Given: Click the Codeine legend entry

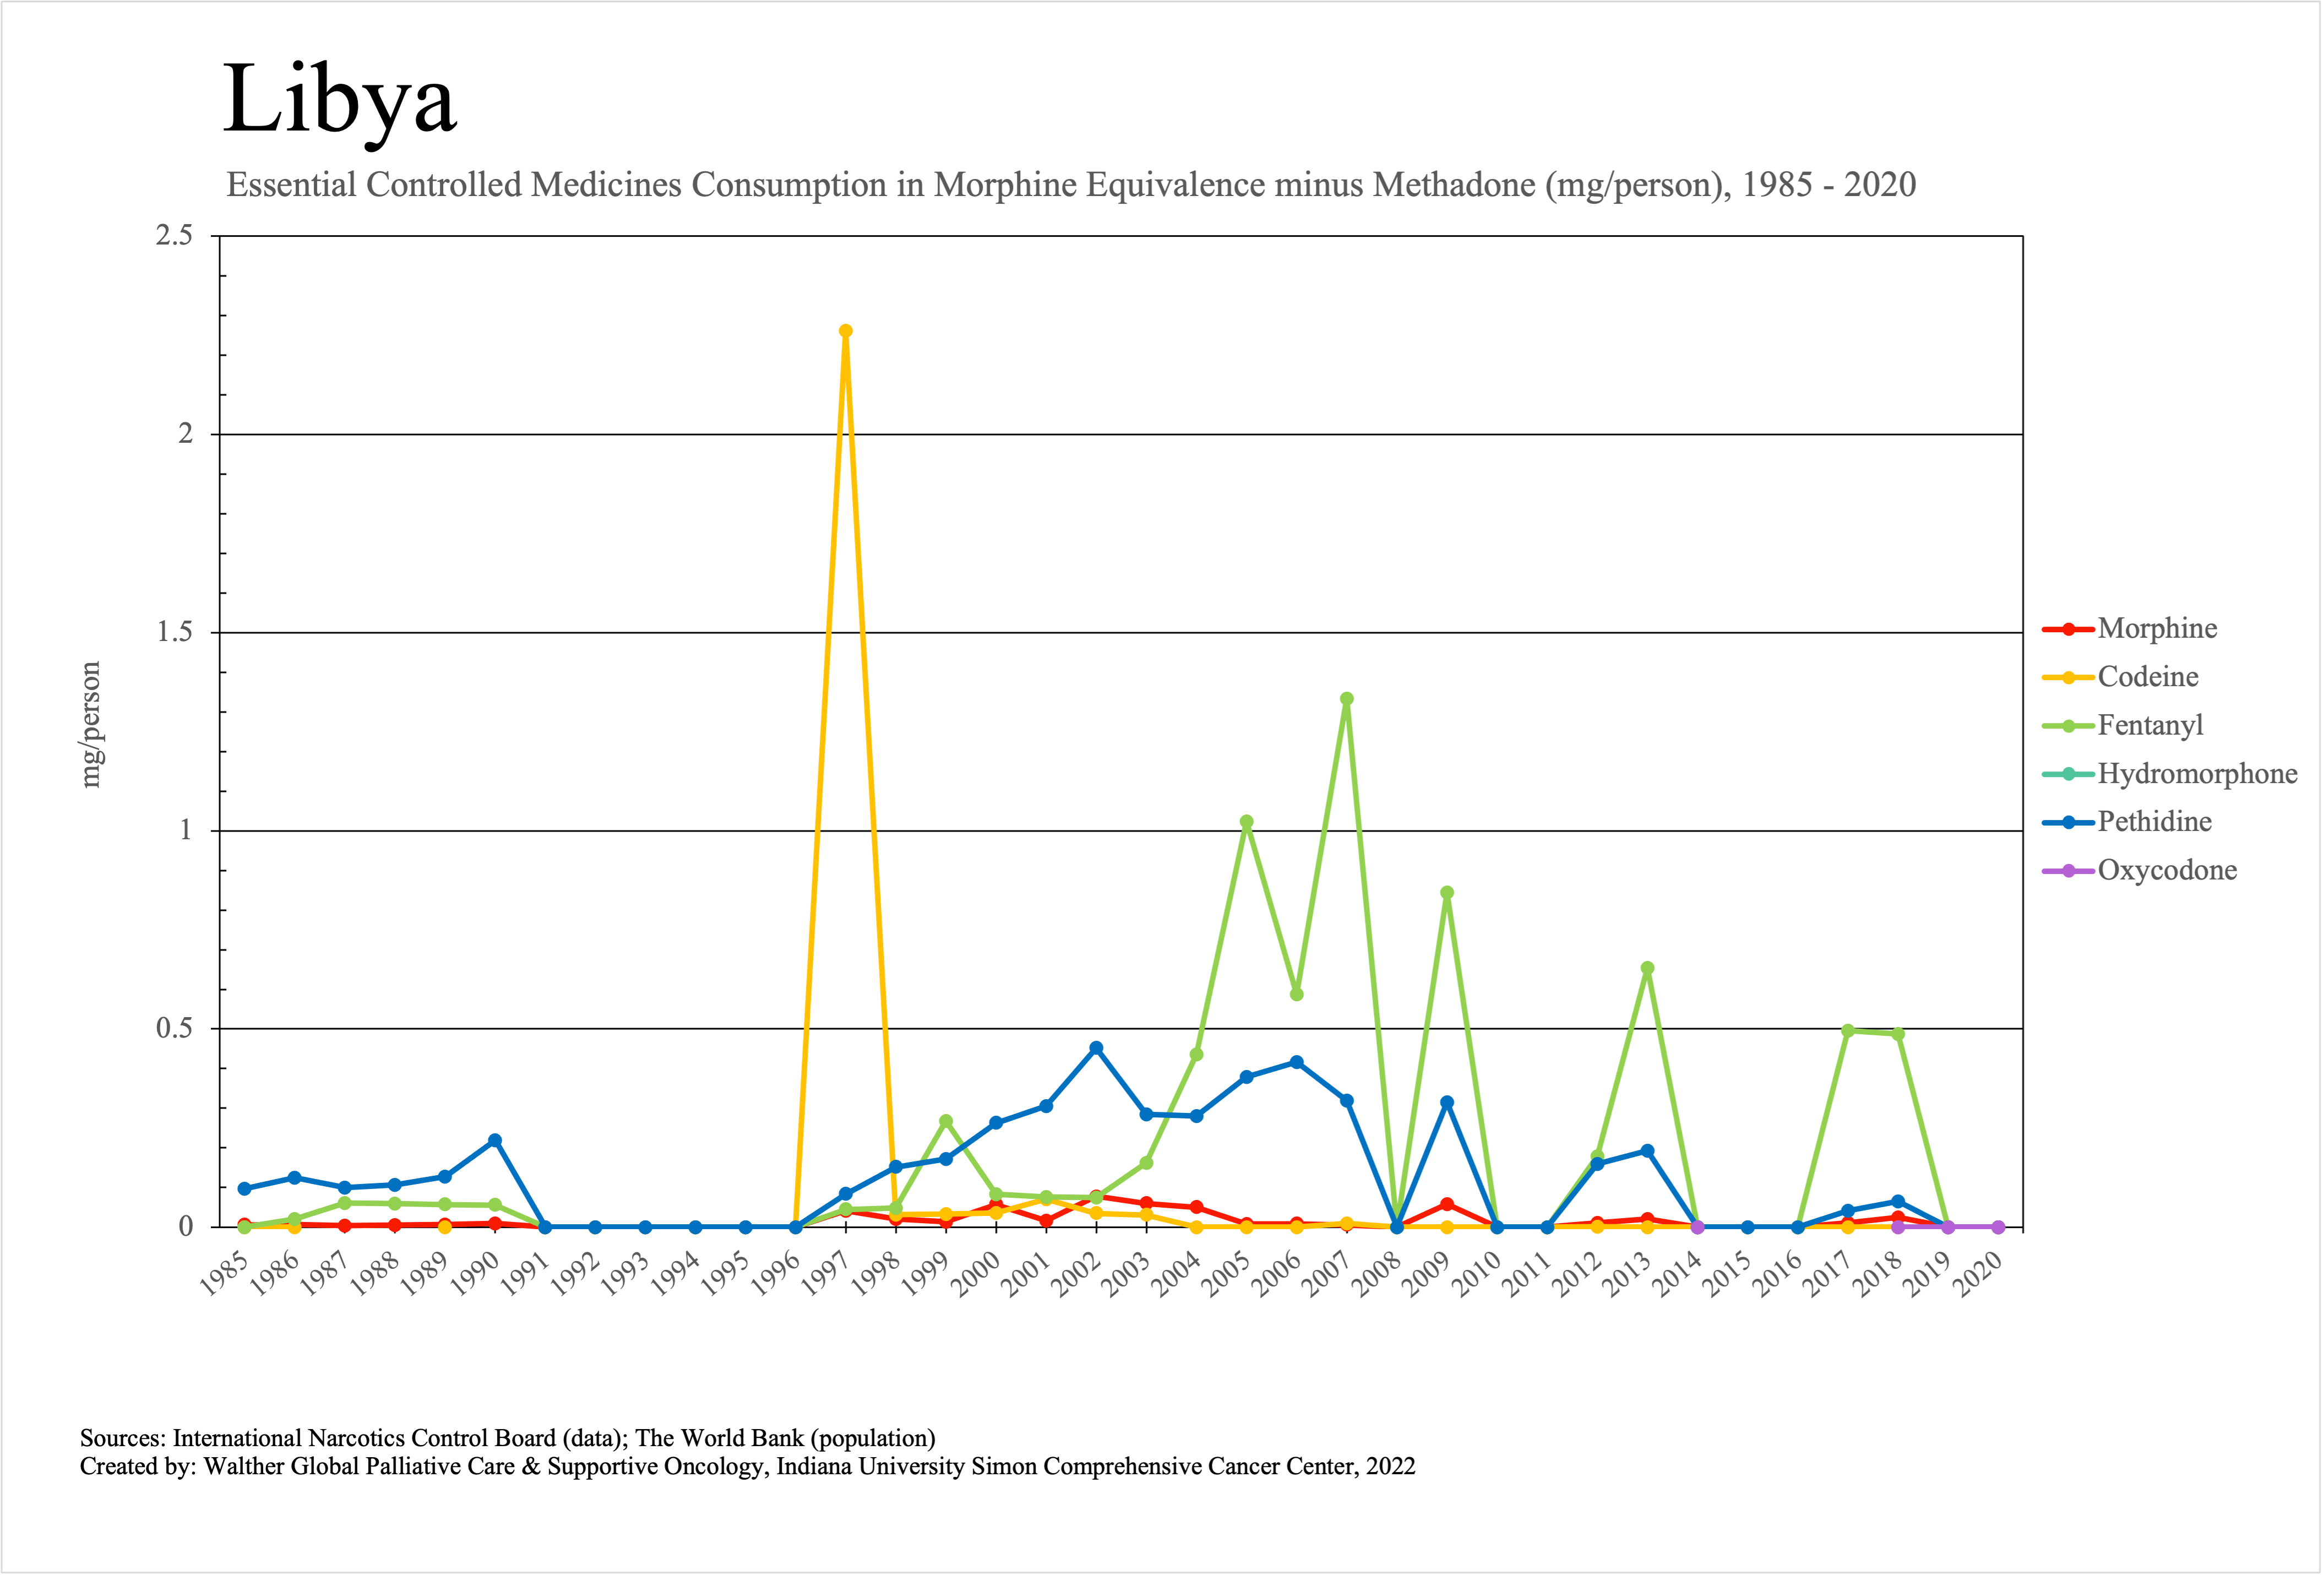Looking at the screenshot, I should point(2147,677).
